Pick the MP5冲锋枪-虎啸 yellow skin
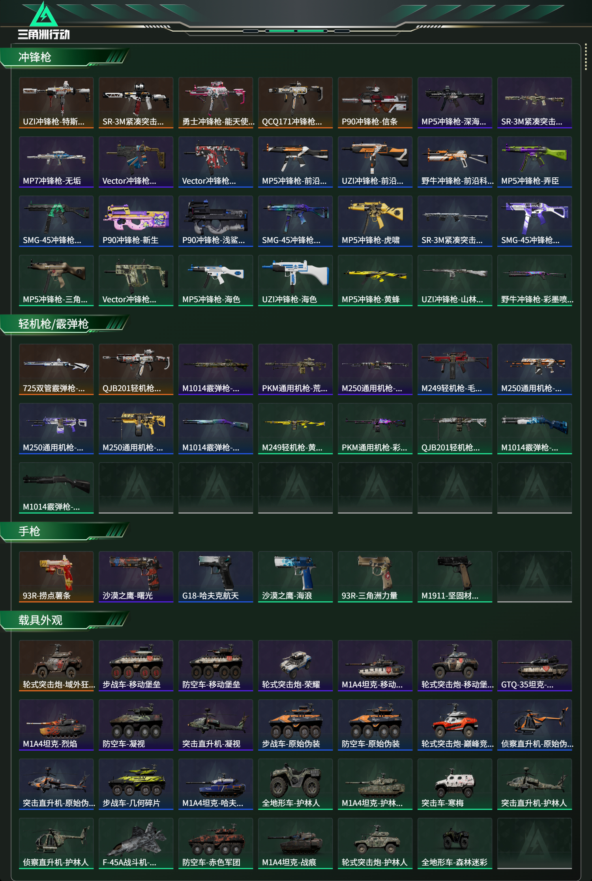The width and height of the screenshot is (592, 881). coord(375,221)
